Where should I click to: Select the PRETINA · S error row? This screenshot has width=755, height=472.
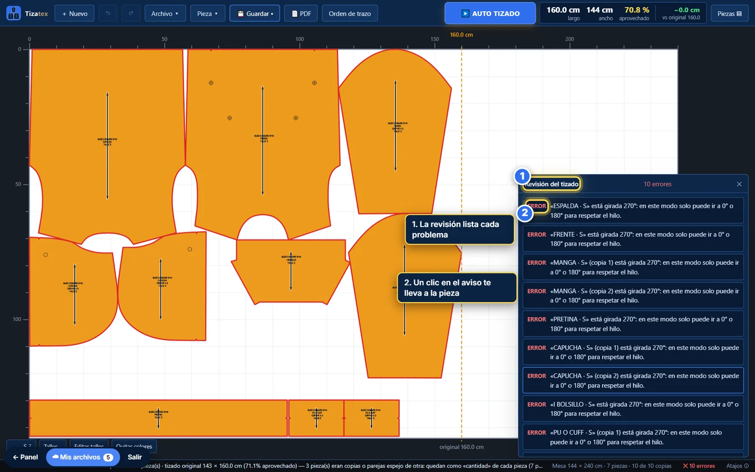(x=633, y=324)
